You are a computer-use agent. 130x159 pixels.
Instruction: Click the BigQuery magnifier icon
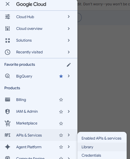click(7, 76)
